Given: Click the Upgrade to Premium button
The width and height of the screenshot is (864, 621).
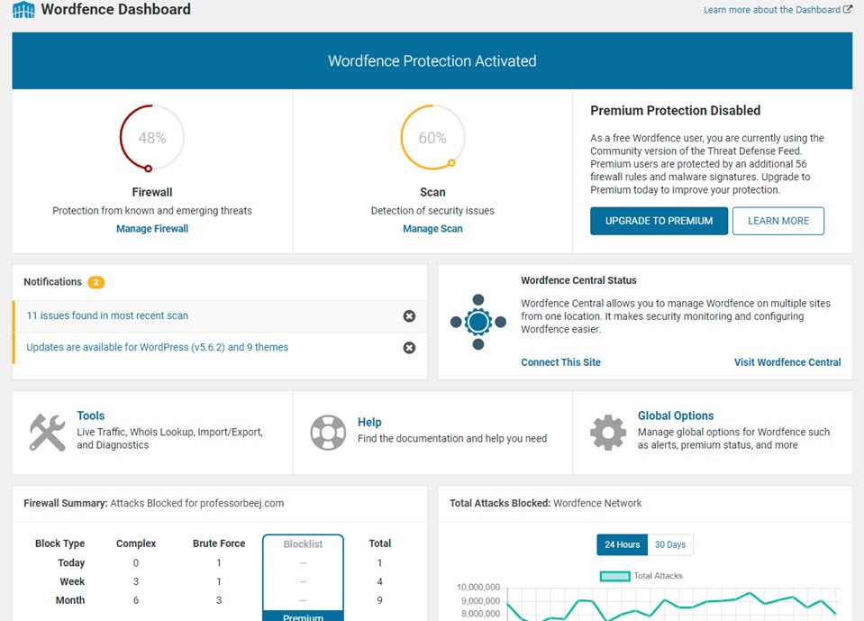Looking at the screenshot, I should coord(659,221).
